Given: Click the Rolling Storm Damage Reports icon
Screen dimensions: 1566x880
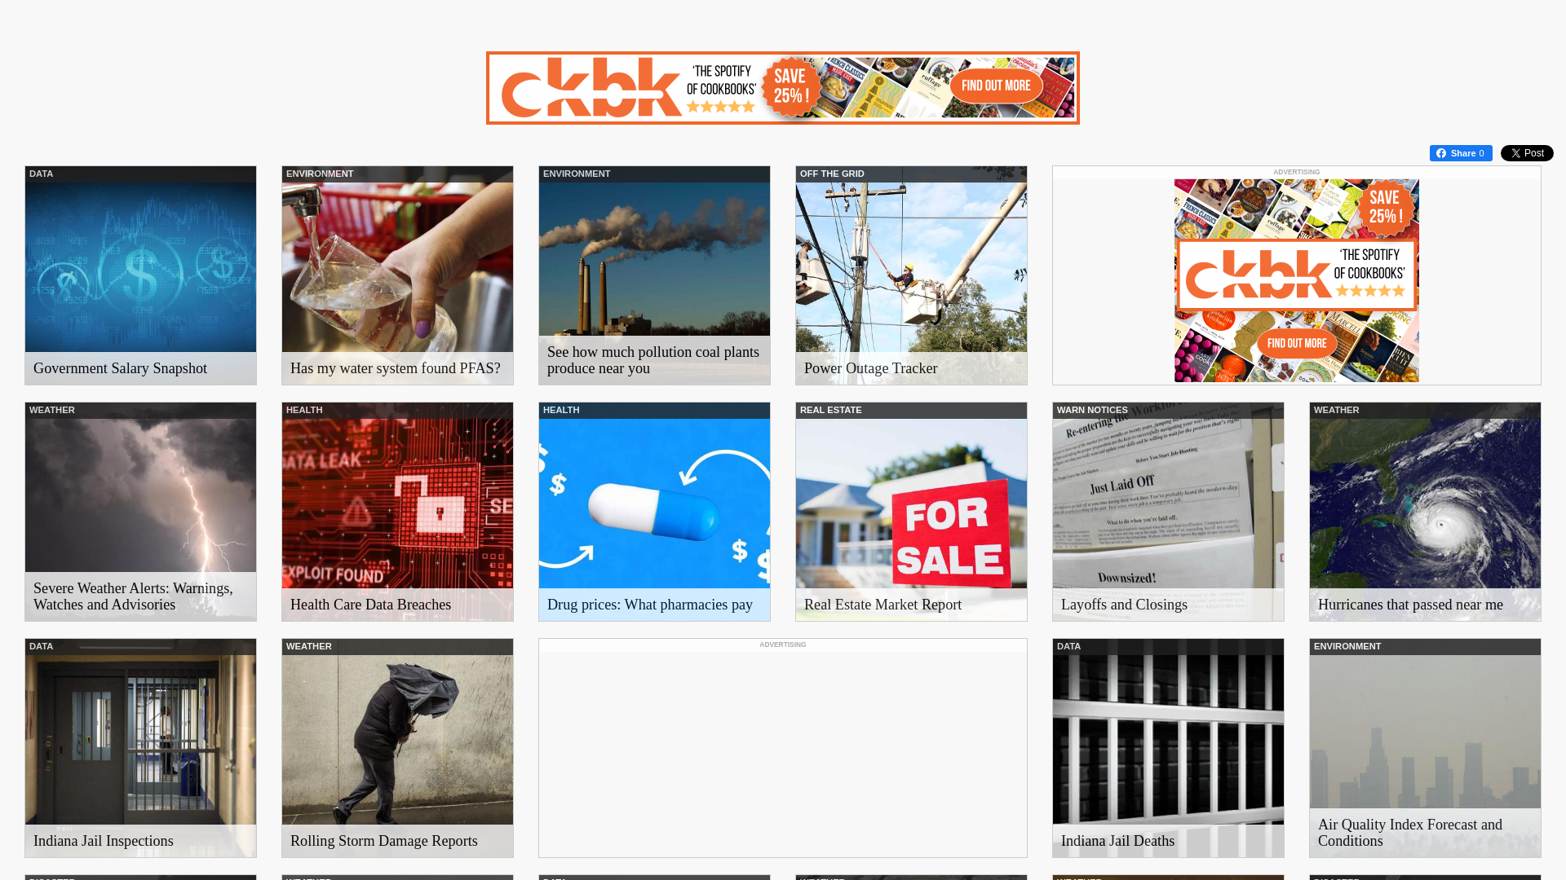Looking at the screenshot, I should tap(397, 748).
